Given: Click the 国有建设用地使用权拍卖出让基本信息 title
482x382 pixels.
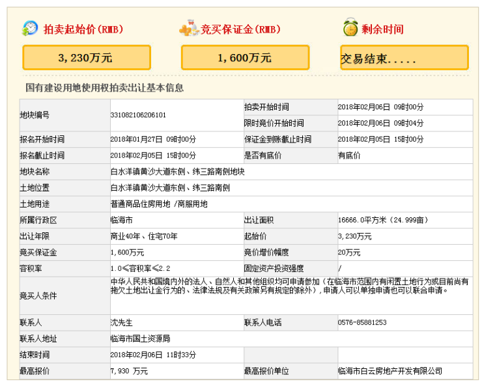Looking at the screenshot, I should pos(104,88).
